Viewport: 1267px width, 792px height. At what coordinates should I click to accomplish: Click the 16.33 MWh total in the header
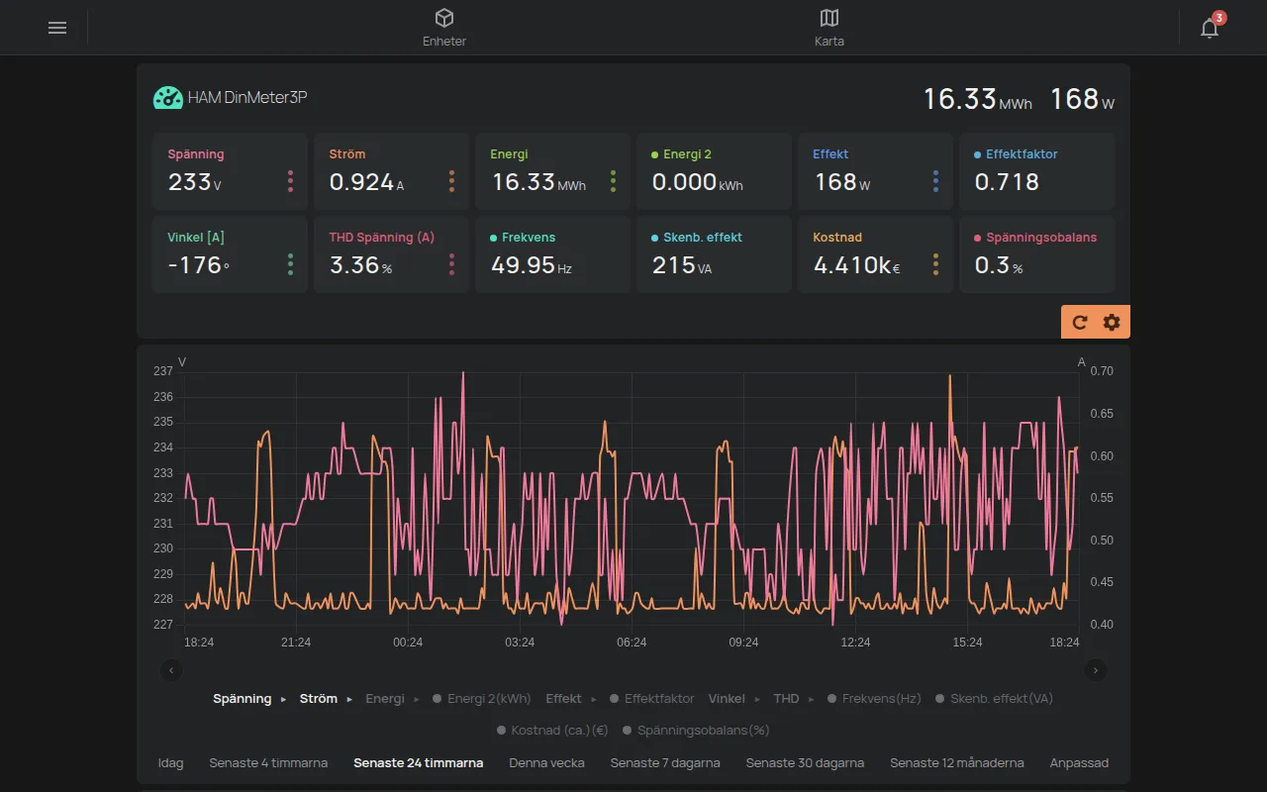pyautogui.click(x=978, y=99)
